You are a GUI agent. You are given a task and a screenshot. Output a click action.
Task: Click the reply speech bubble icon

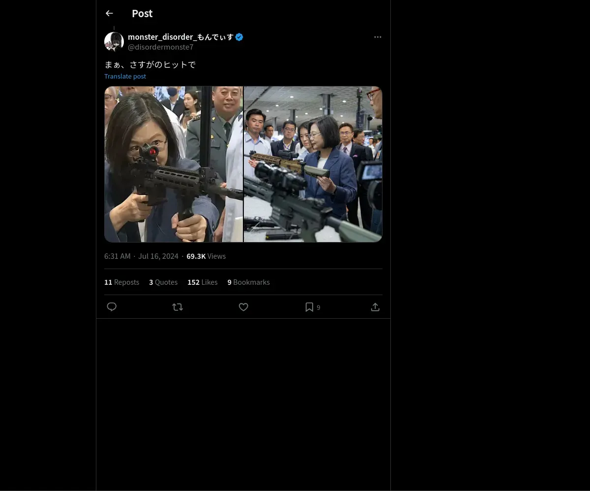(112, 307)
